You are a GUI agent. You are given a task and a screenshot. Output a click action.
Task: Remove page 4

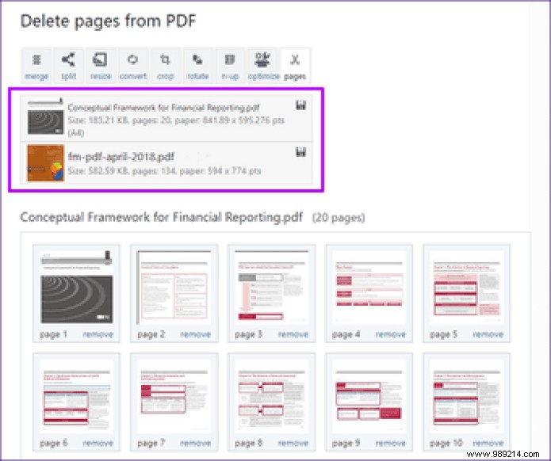pyautogui.click(x=391, y=334)
